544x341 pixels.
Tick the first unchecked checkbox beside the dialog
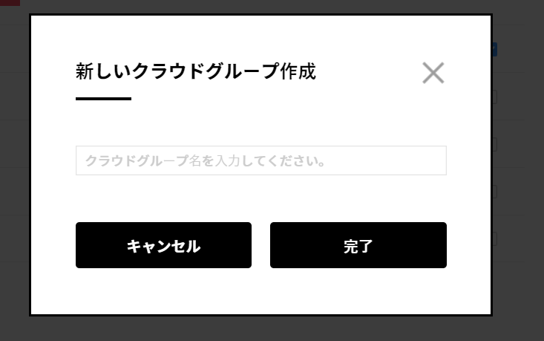click(x=495, y=97)
